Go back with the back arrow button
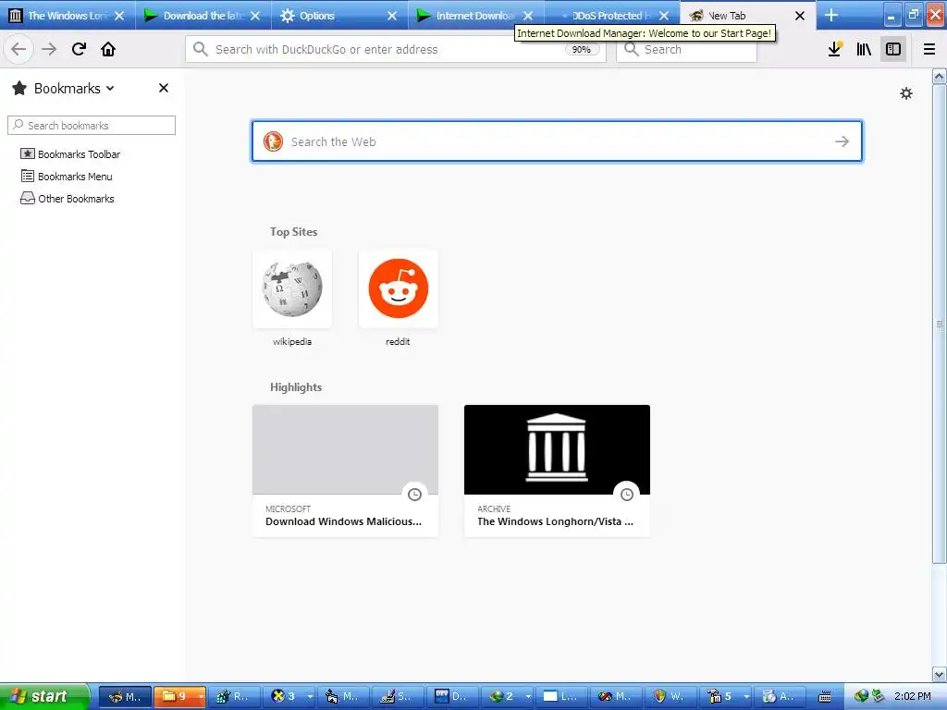This screenshot has height=710, width=947. pyautogui.click(x=18, y=49)
